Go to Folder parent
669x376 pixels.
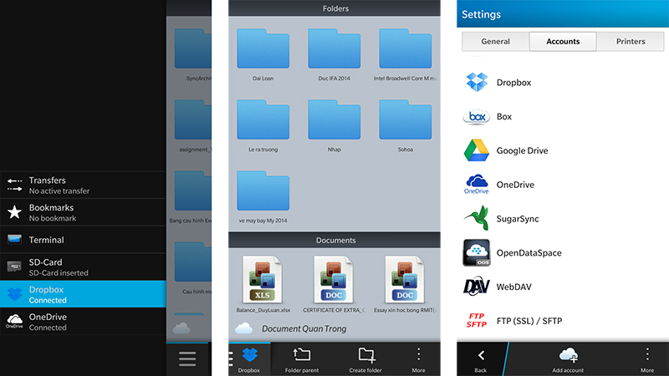[x=302, y=359]
